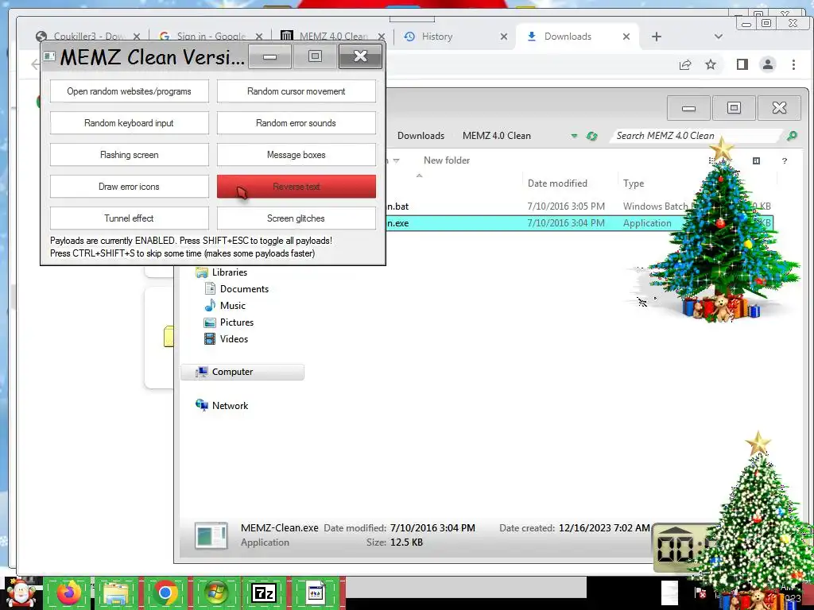Sort files by the Date modified column
The image size is (814, 610).
click(x=557, y=183)
